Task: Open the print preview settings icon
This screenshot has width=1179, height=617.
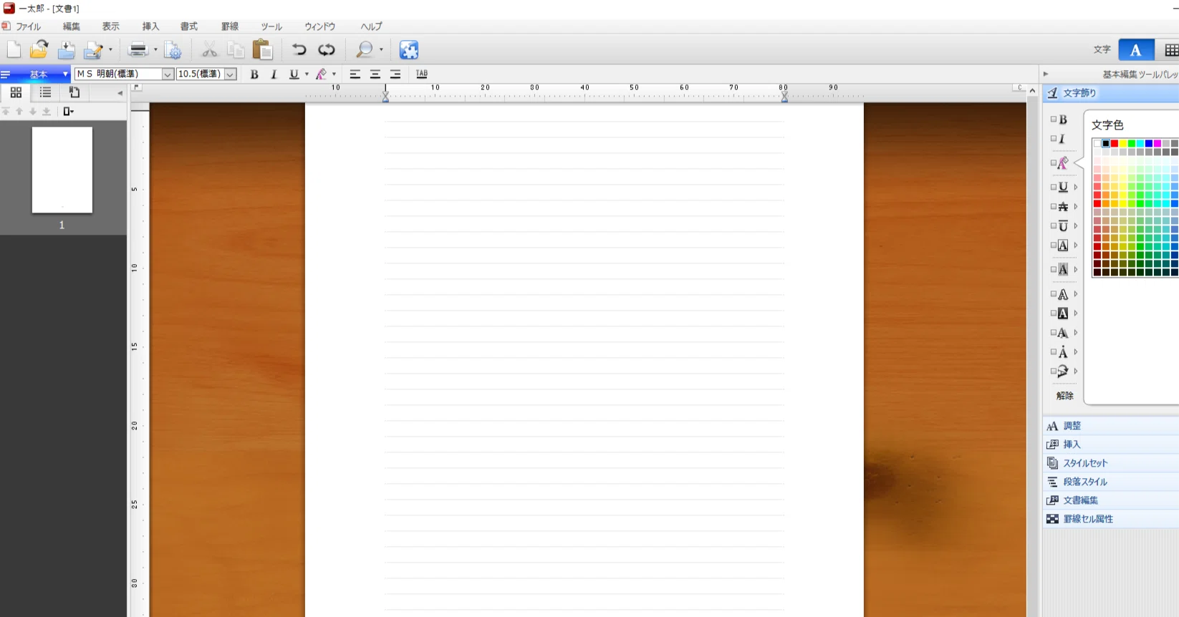Action: click(173, 49)
